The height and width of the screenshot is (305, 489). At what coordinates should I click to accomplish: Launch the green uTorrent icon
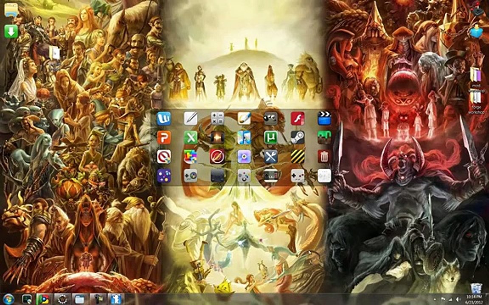[271, 138]
